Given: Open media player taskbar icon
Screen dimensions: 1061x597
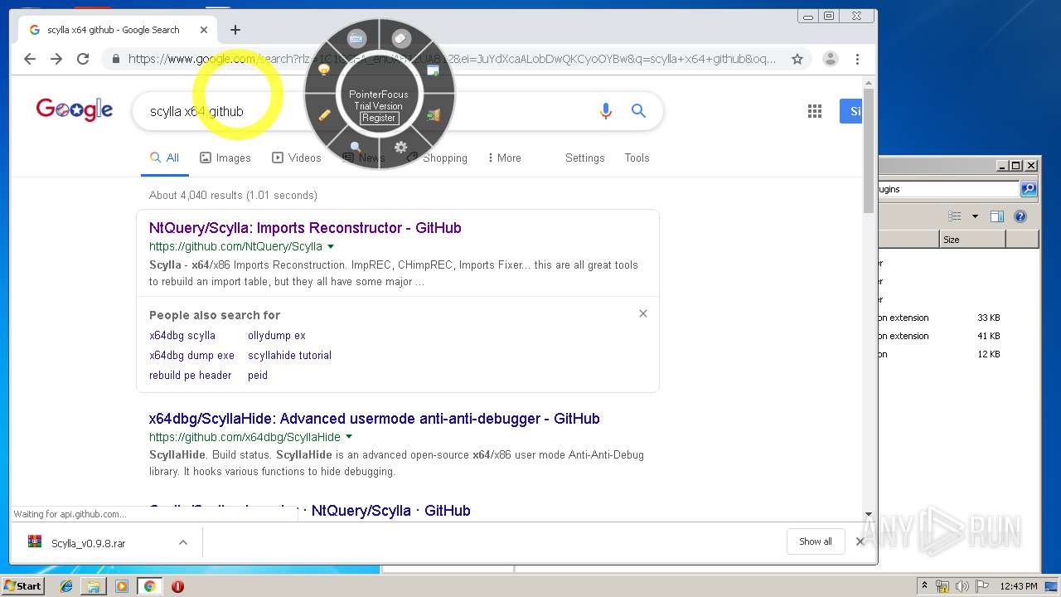Looking at the screenshot, I should point(122,586).
